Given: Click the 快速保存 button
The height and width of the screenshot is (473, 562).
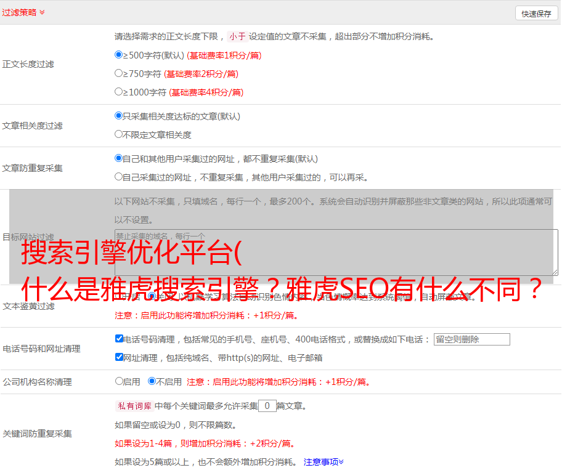Looking at the screenshot, I should [x=536, y=14].
